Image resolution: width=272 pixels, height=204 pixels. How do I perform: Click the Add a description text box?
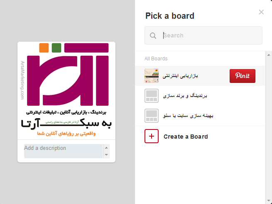click(63, 151)
